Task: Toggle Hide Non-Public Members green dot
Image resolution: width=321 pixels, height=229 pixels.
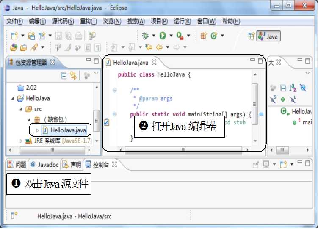Action: pyautogui.click(x=283, y=99)
